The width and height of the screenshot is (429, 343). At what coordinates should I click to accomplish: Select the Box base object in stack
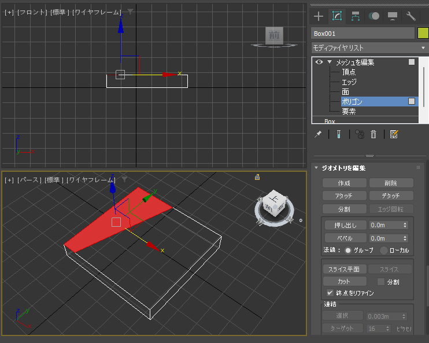pos(330,121)
